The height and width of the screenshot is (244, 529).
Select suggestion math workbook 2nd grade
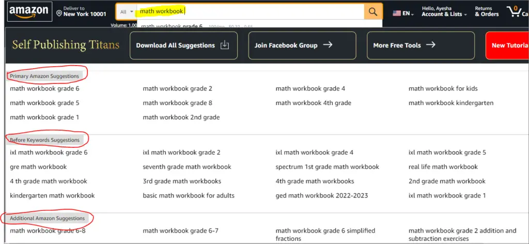point(181,117)
